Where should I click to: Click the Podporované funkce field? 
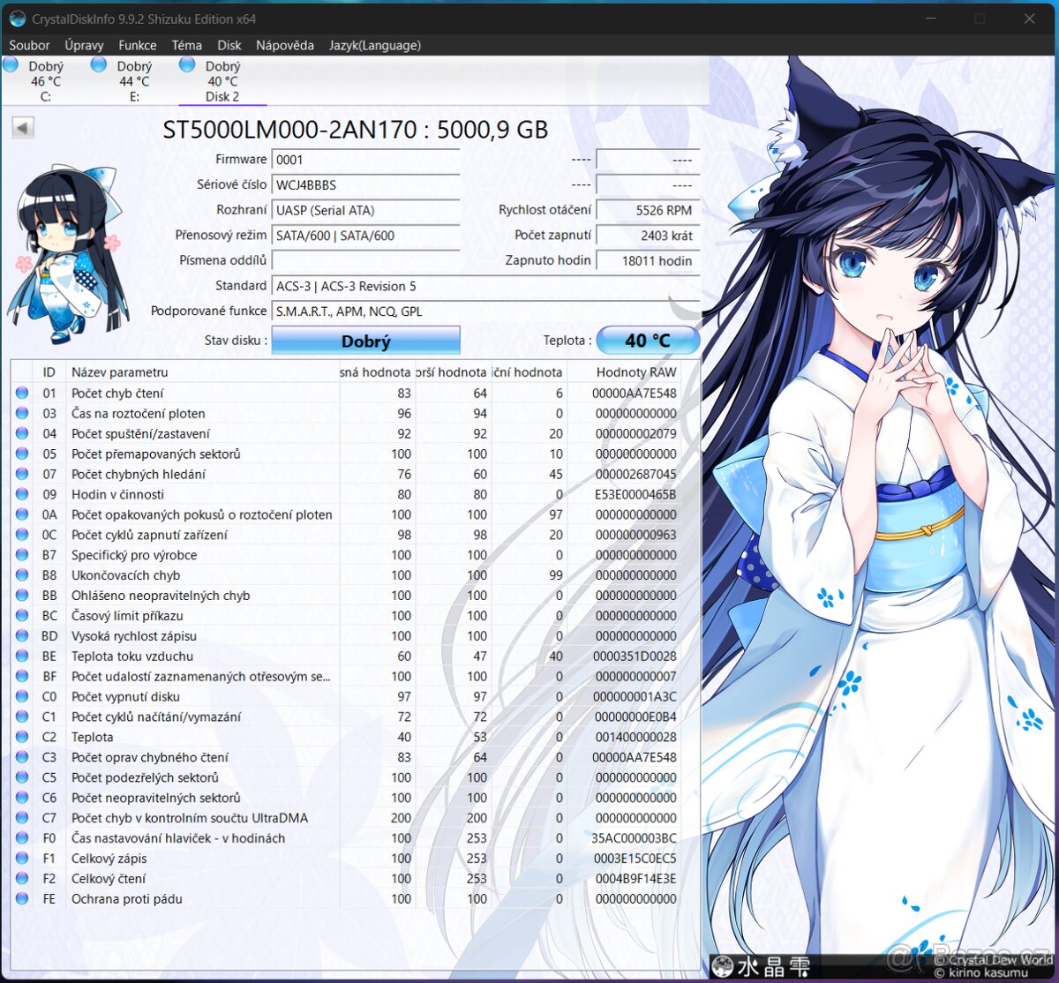(486, 311)
